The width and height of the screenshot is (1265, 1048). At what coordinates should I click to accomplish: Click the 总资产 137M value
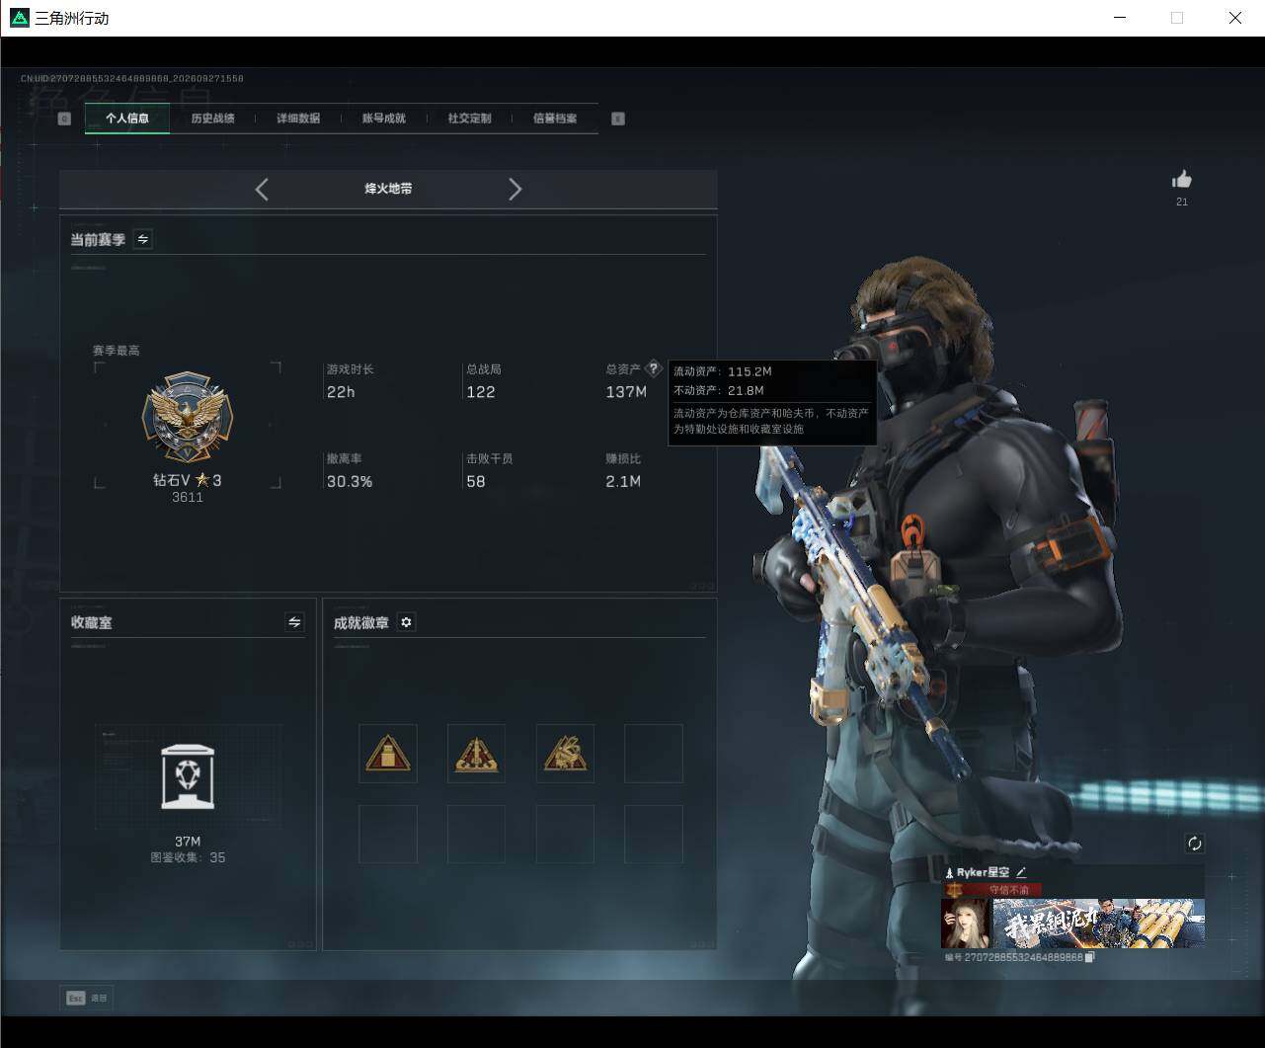click(626, 392)
